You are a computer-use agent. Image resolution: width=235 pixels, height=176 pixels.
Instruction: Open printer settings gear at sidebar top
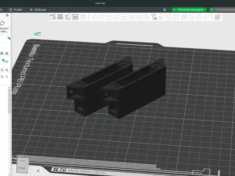coord(7,15)
